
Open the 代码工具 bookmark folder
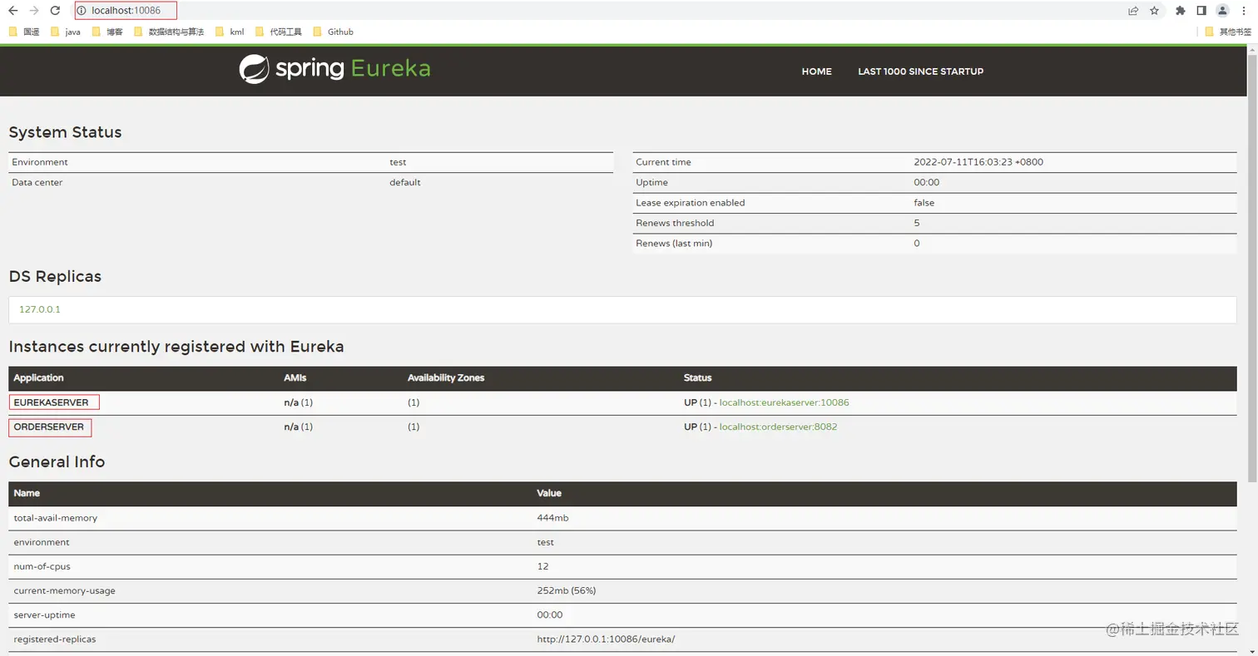pyautogui.click(x=278, y=32)
